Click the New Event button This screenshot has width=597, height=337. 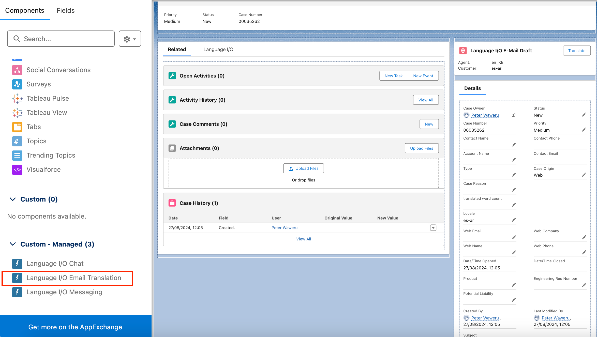423,76
